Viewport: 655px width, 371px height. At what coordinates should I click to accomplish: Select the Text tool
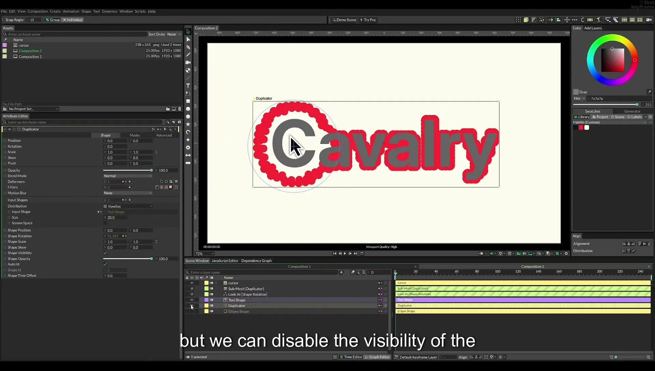(188, 86)
